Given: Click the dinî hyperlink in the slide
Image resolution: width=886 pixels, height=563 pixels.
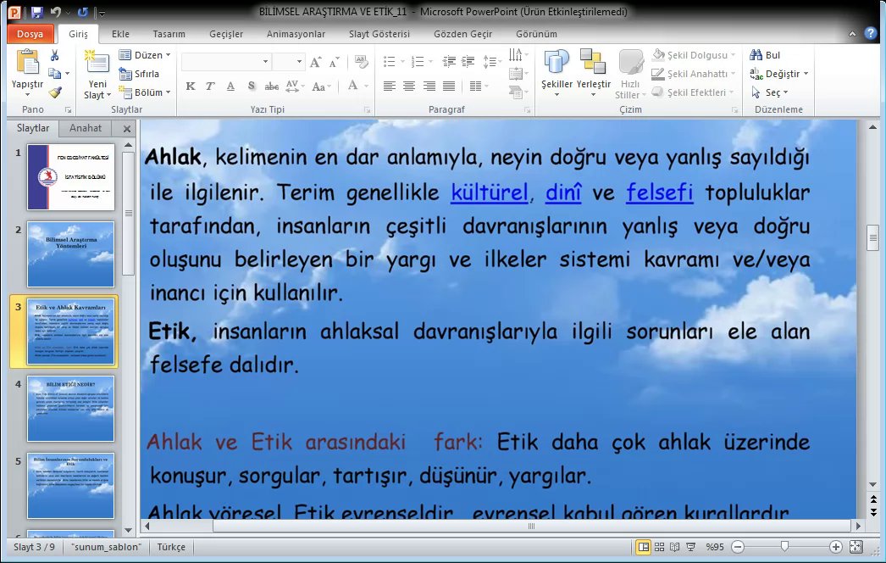Looking at the screenshot, I should (x=563, y=192).
